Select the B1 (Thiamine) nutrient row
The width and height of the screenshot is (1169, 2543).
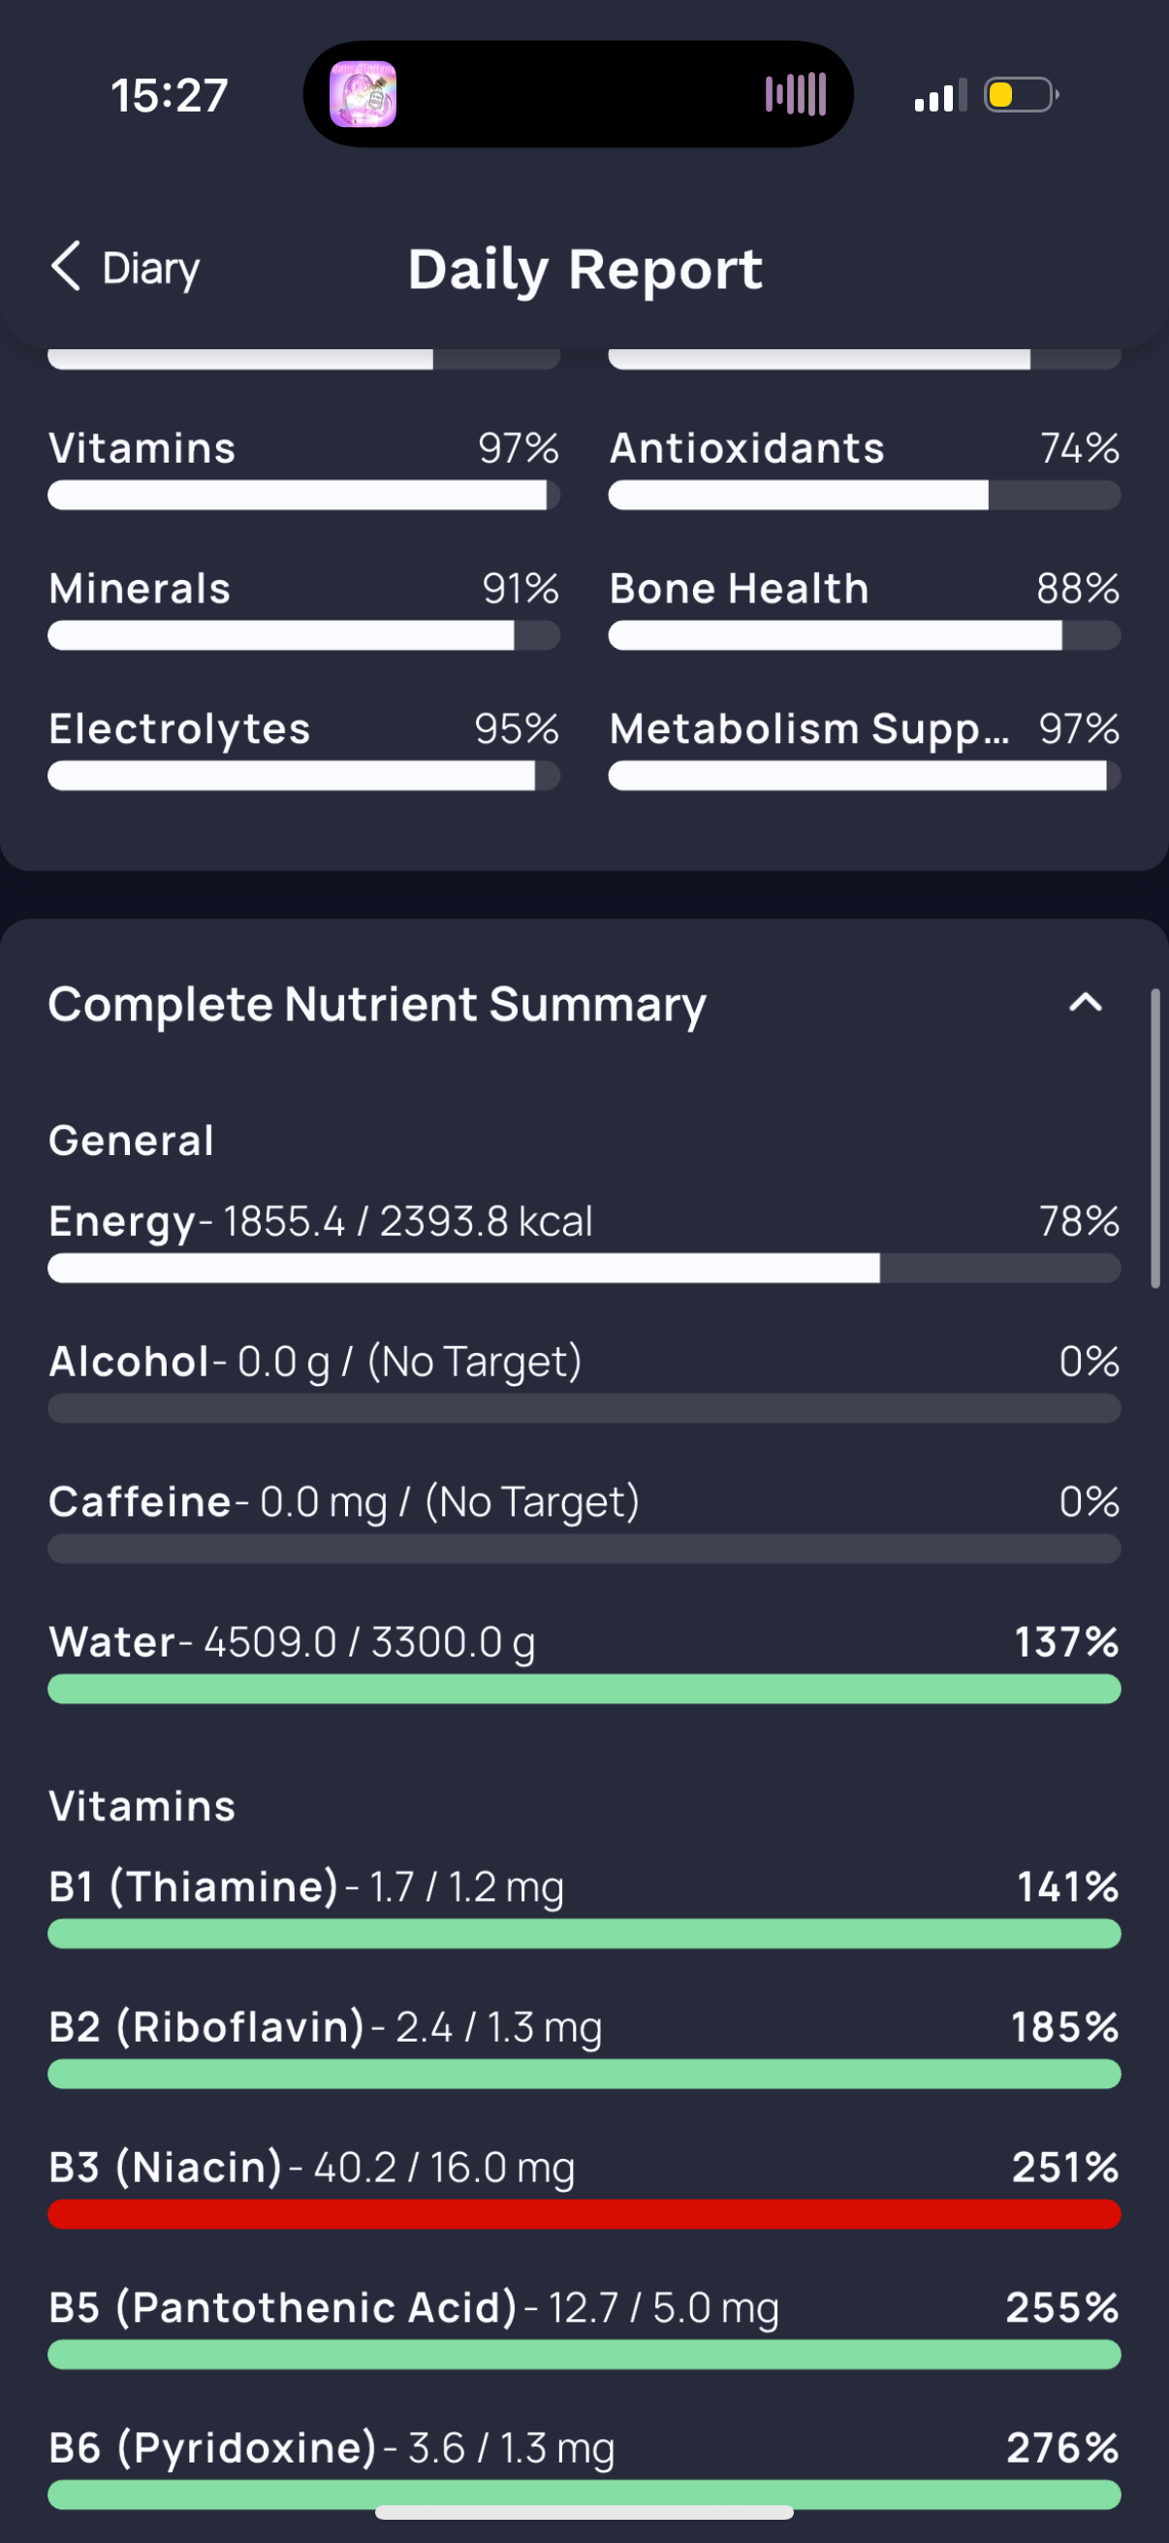click(x=584, y=1906)
